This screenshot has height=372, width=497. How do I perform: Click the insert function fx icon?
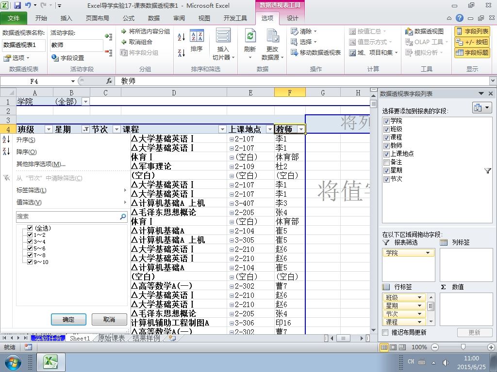pos(109,81)
